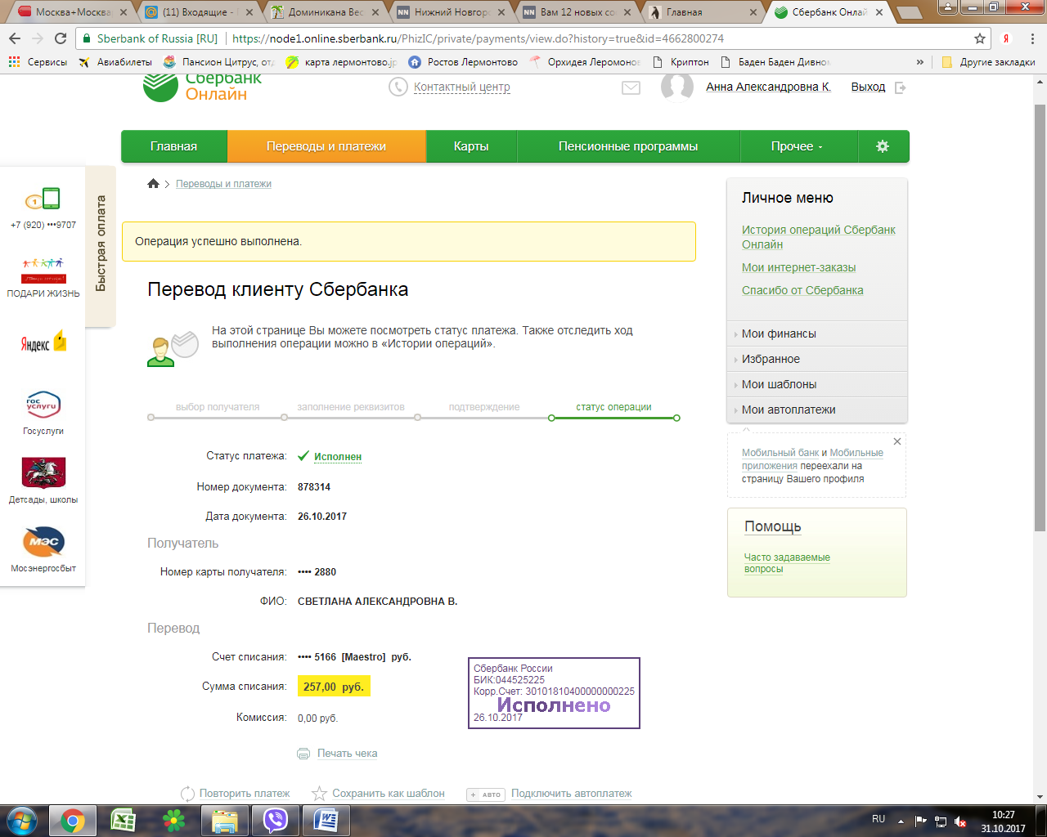Screen dimensions: 1047x837
Task: Switch to the Доминикана browser tab
Action: [325, 12]
